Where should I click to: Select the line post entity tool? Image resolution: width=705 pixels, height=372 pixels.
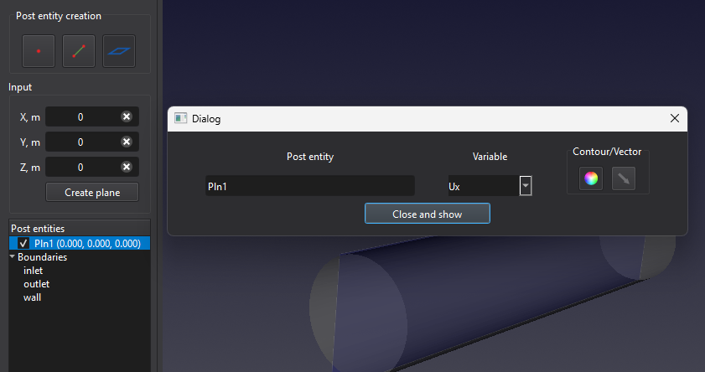click(x=79, y=51)
